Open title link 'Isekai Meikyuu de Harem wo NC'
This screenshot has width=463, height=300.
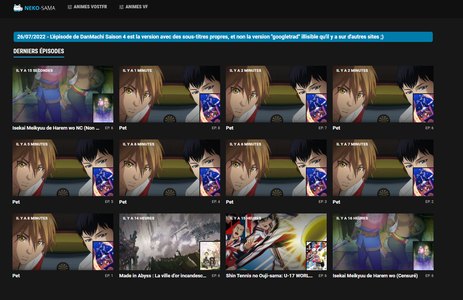pos(56,128)
